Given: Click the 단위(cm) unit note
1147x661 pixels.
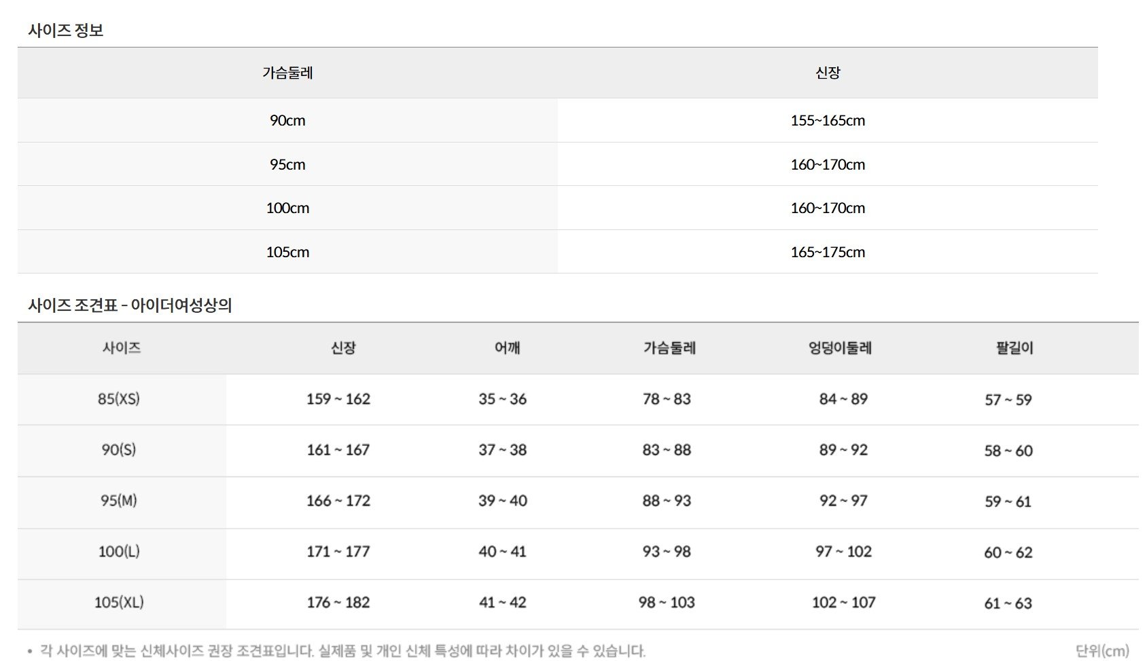Looking at the screenshot, I should [1102, 651].
